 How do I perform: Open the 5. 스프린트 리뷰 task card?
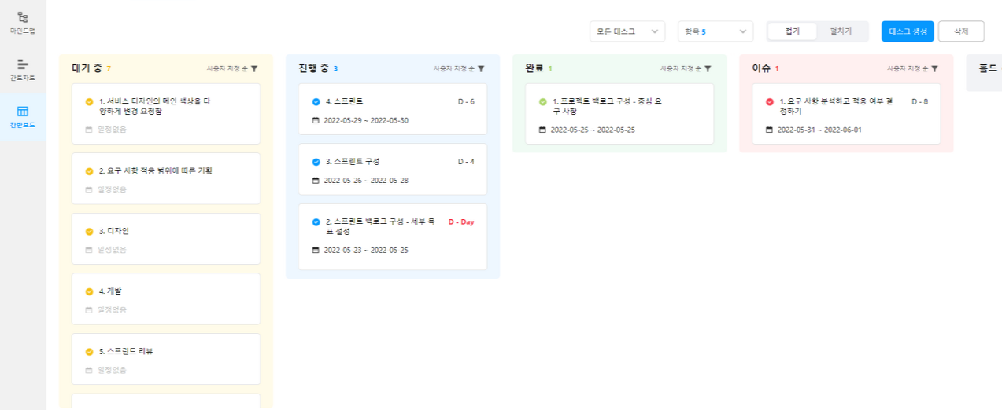click(166, 359)
